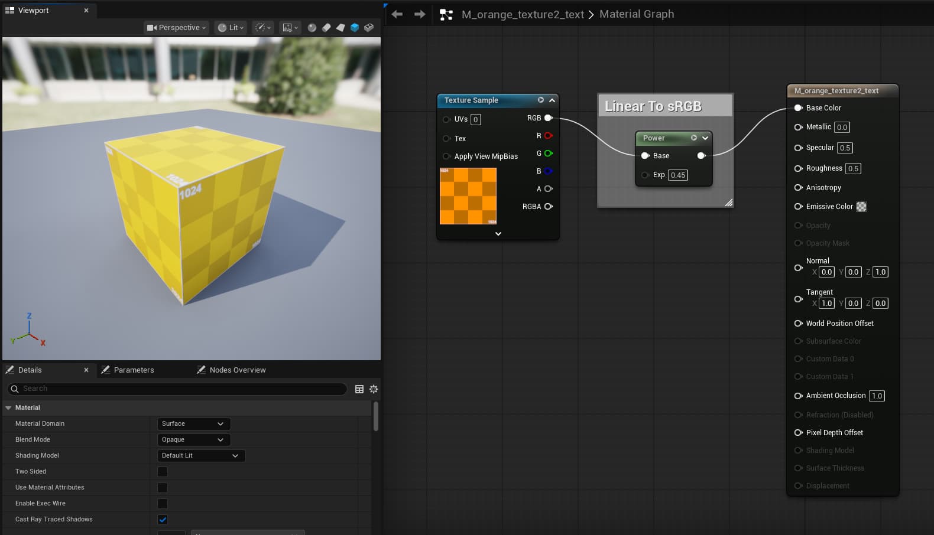Click the Material Graph breadcrumb
This screenshot has height=535, width=934.
[636, 14]
